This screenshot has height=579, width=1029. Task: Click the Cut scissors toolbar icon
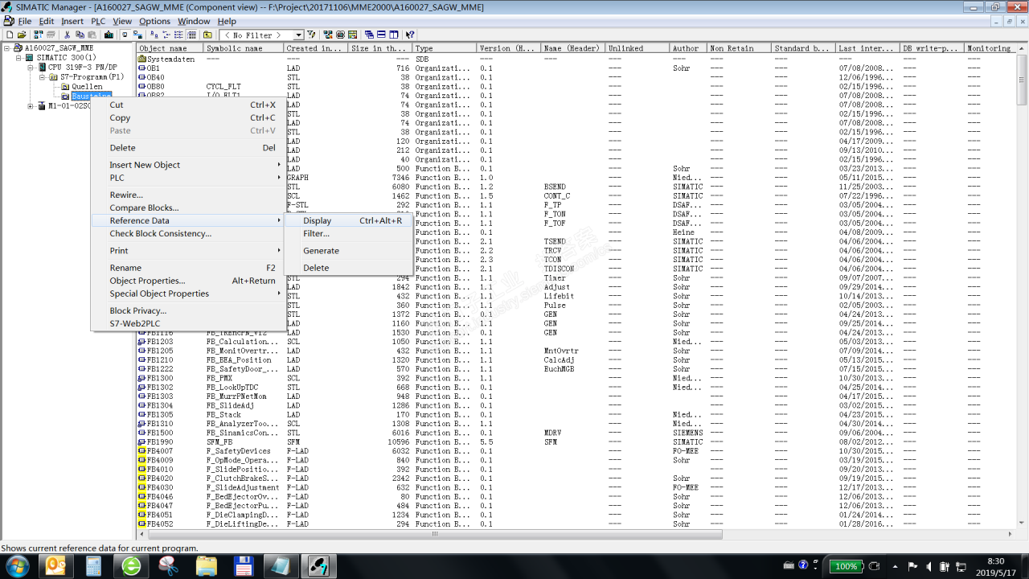tap(67, 35)
